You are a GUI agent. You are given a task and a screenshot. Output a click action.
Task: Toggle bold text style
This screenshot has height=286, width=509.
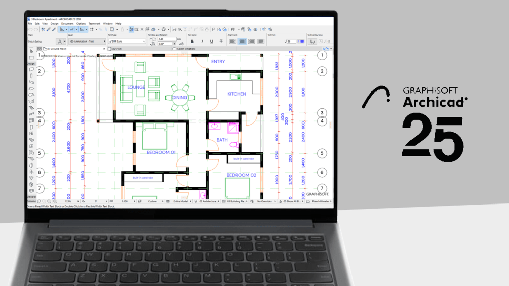click(192, 41)
